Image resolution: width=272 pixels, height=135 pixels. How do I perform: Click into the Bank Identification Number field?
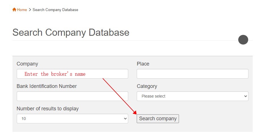point(72,96)
